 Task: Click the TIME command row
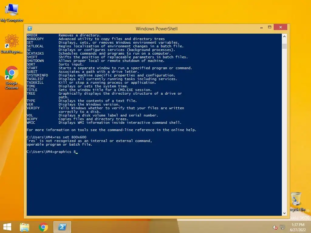tap(77, 86)
